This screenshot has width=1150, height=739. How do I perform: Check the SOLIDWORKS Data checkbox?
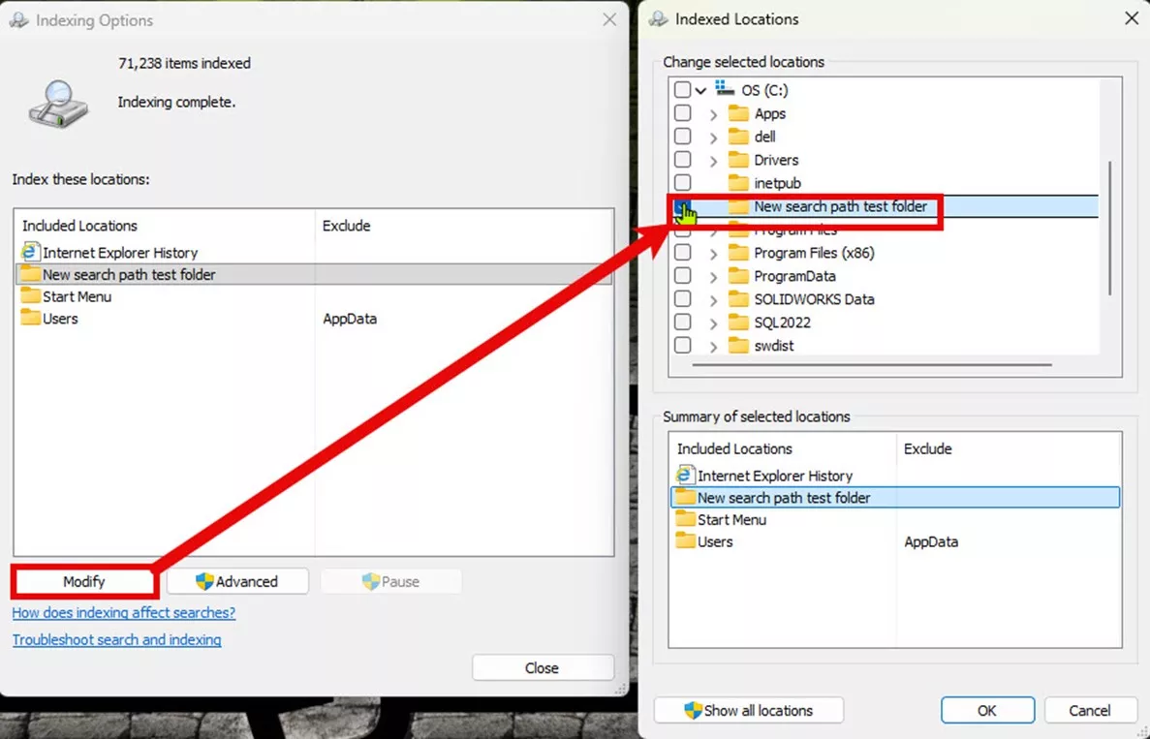tap(682, 298)
